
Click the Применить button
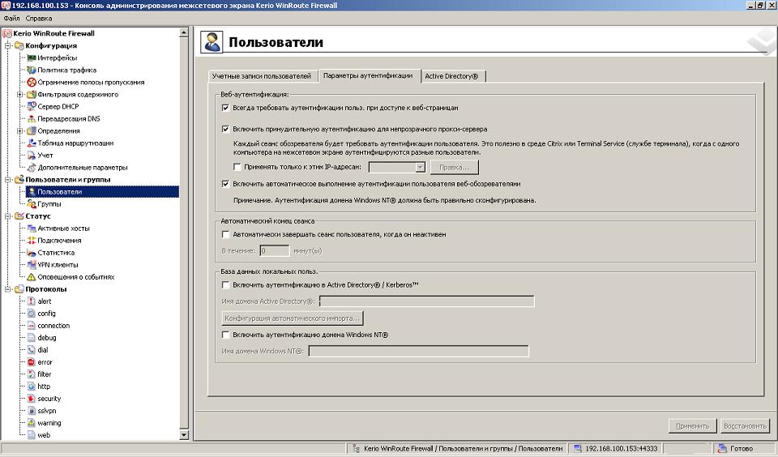pyautogui.click(x=692, y=425)
